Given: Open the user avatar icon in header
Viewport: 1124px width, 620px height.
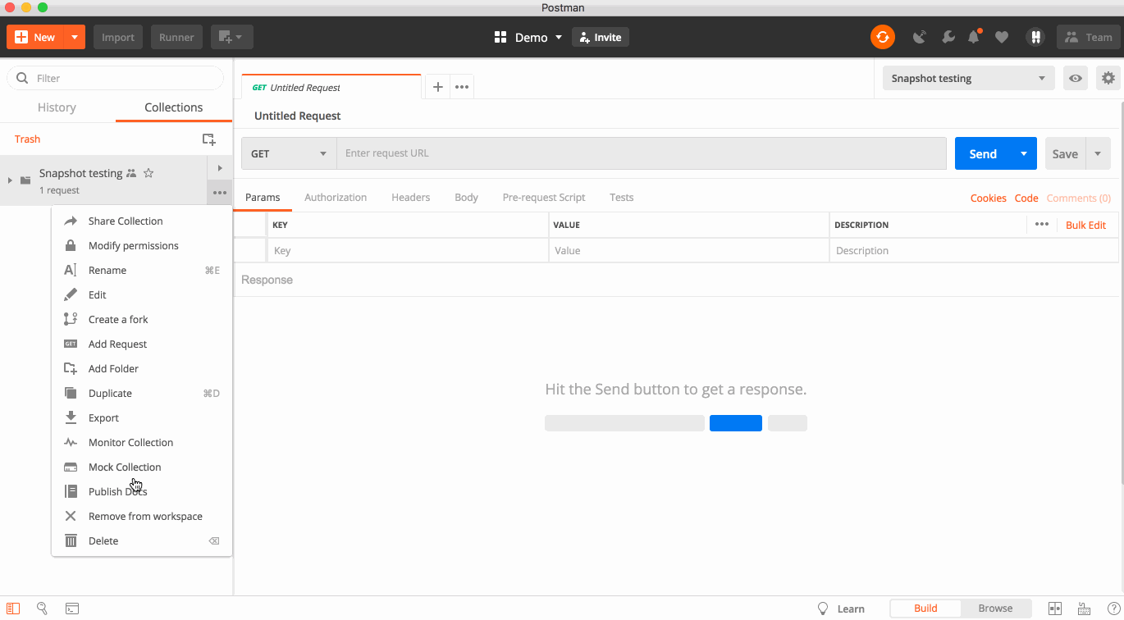Looking at the screenshot, I should click(x=1035, y=37).
